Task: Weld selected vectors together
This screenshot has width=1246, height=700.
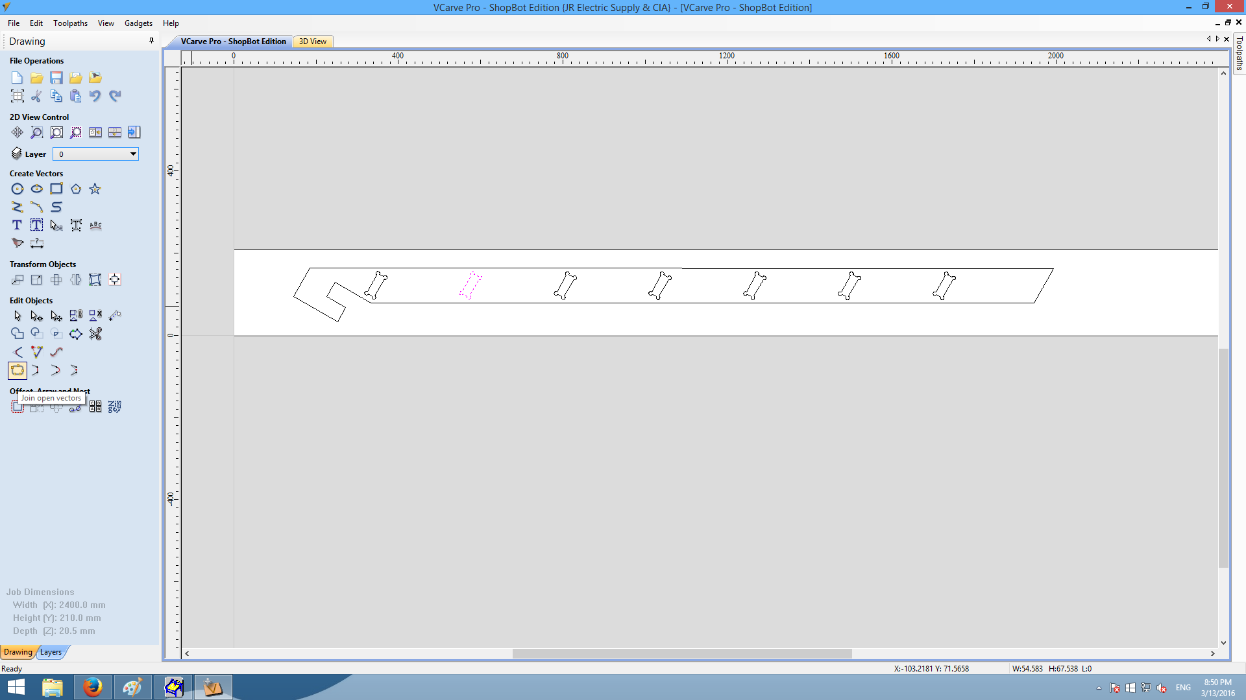Action: (x=18, y=334)
